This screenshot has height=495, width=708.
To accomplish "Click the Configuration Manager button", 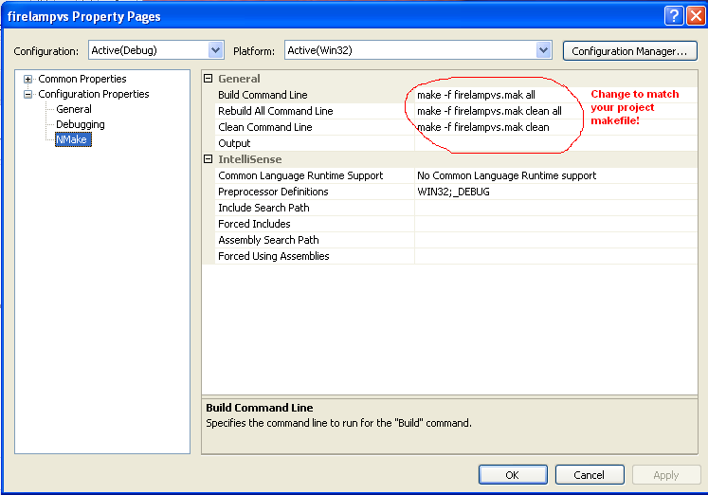I will click(629, 51).
